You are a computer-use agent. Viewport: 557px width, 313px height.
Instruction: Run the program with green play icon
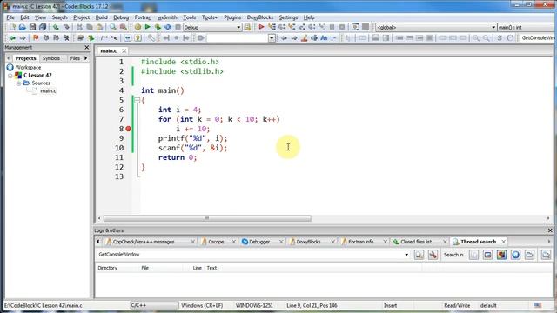click(148, 27)
